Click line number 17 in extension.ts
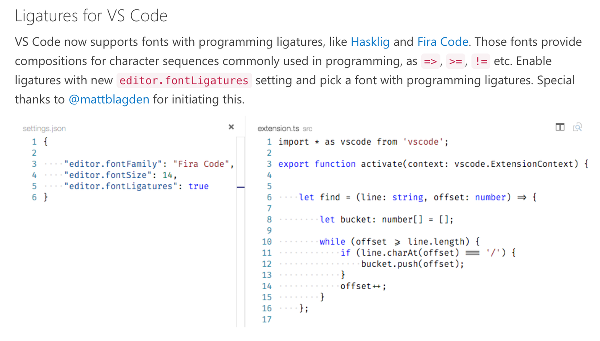 tap(267, 319)
